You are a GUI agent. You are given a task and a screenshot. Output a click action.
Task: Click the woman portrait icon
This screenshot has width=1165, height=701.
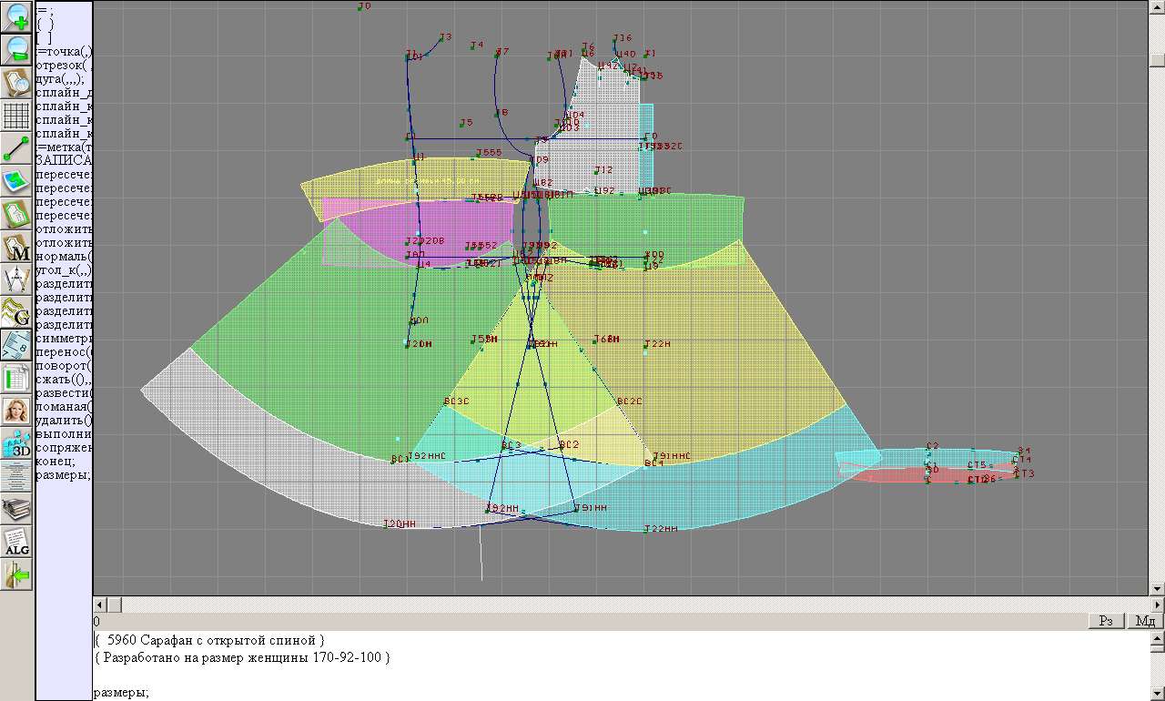click(17, 410)
